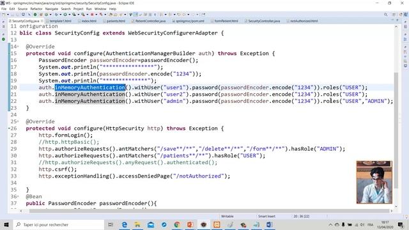Click line number 29 in the gutter
Viewport: 409px width, 230px height.
[13, 149]
